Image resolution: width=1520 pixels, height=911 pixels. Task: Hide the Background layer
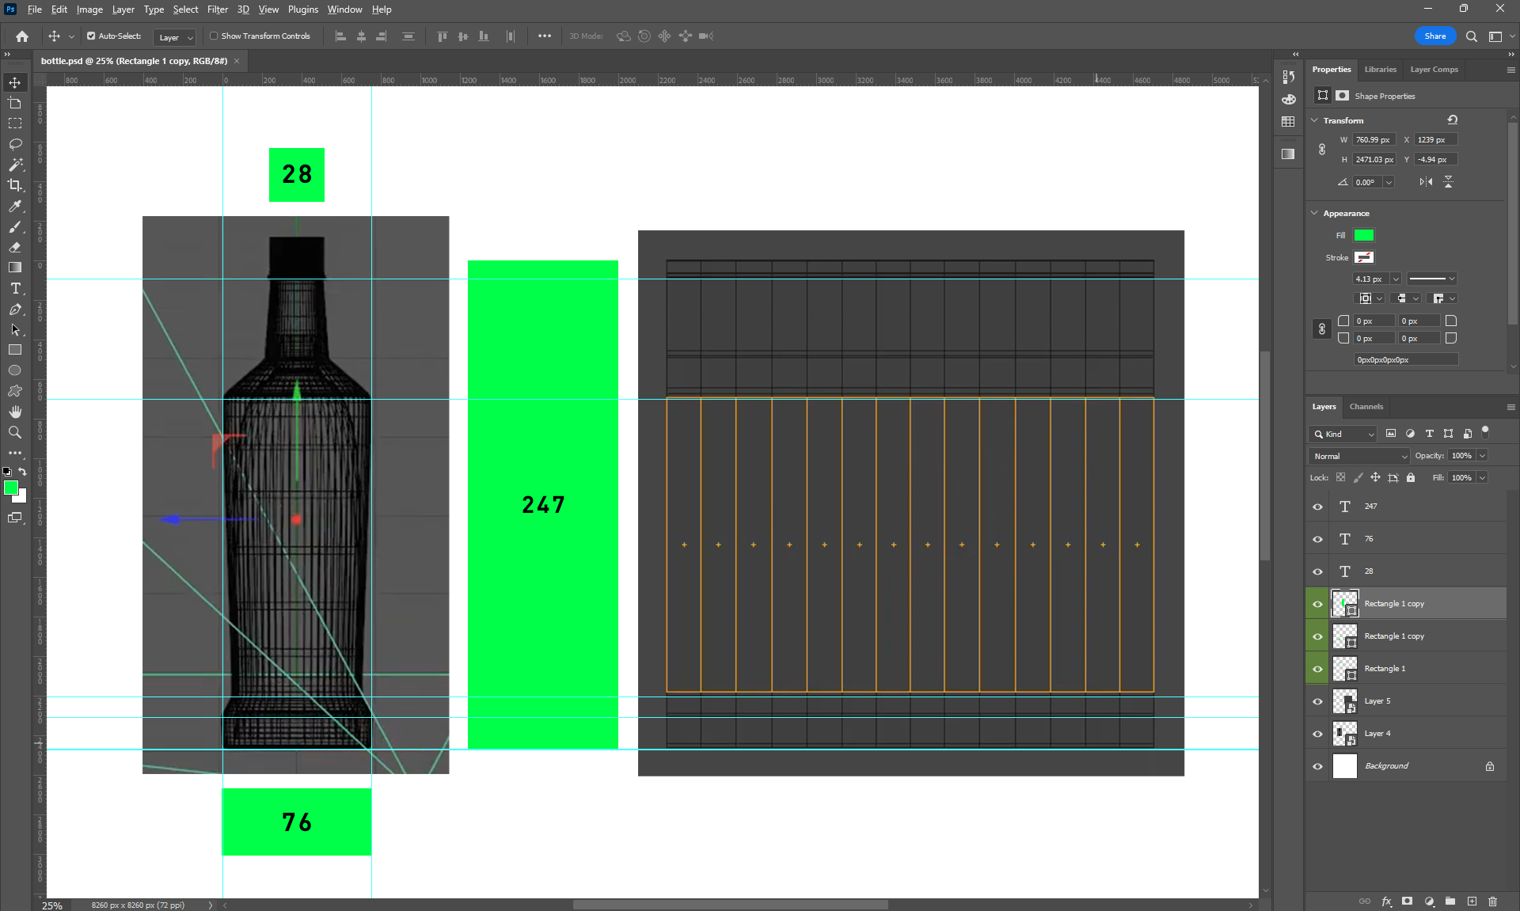point(1317,766)
